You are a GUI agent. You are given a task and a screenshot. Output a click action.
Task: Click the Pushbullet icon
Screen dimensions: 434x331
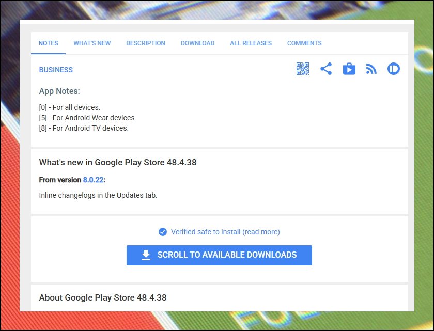point(394,69)
